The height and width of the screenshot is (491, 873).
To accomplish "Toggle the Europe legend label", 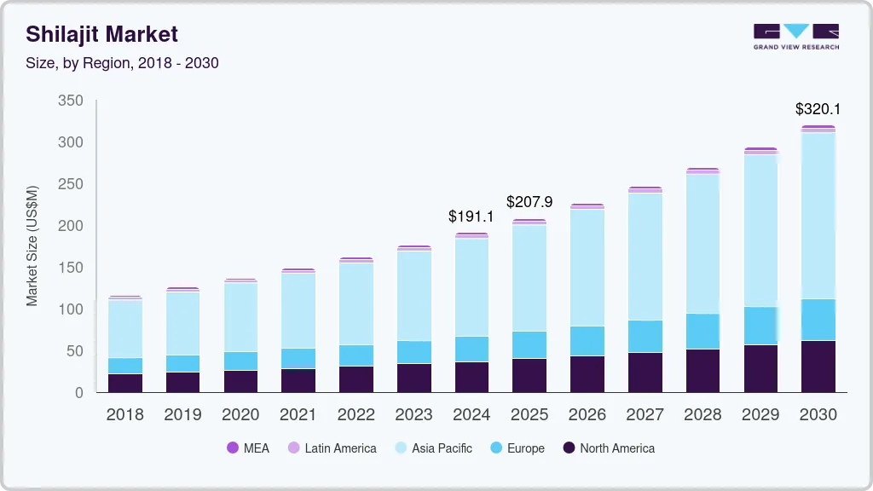I will coord(525,448).
